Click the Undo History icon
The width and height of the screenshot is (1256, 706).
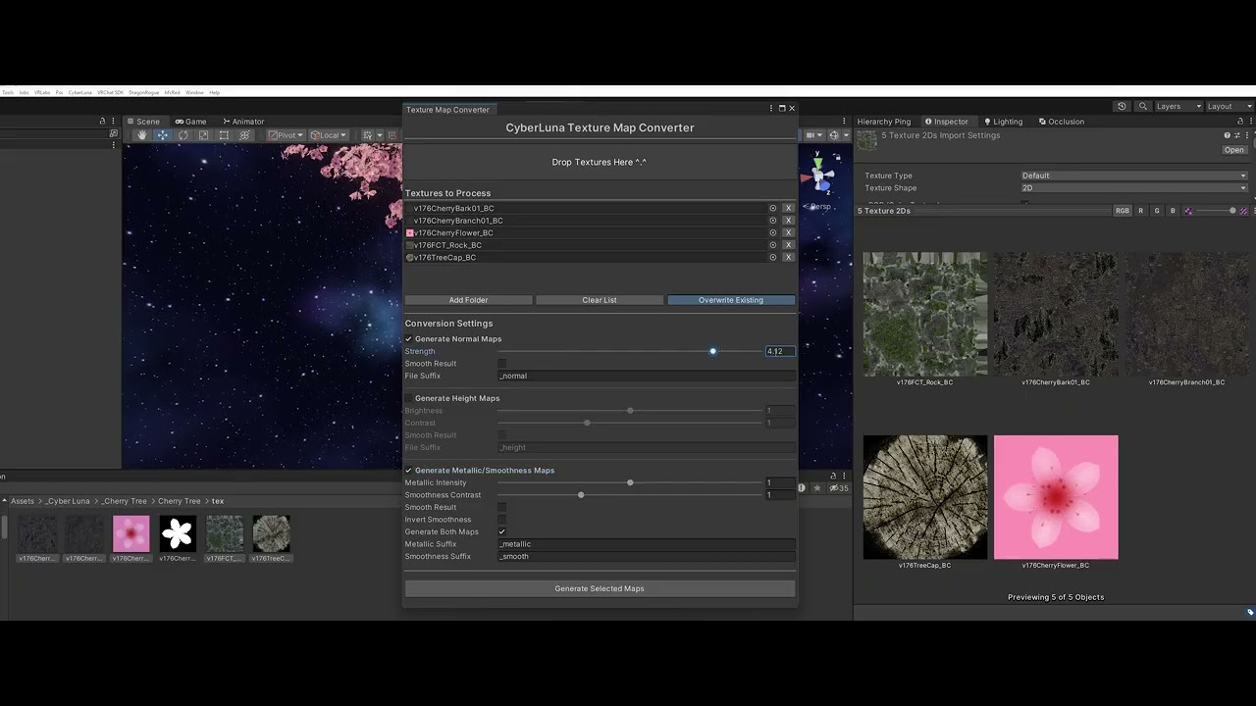pos(1122,106)
